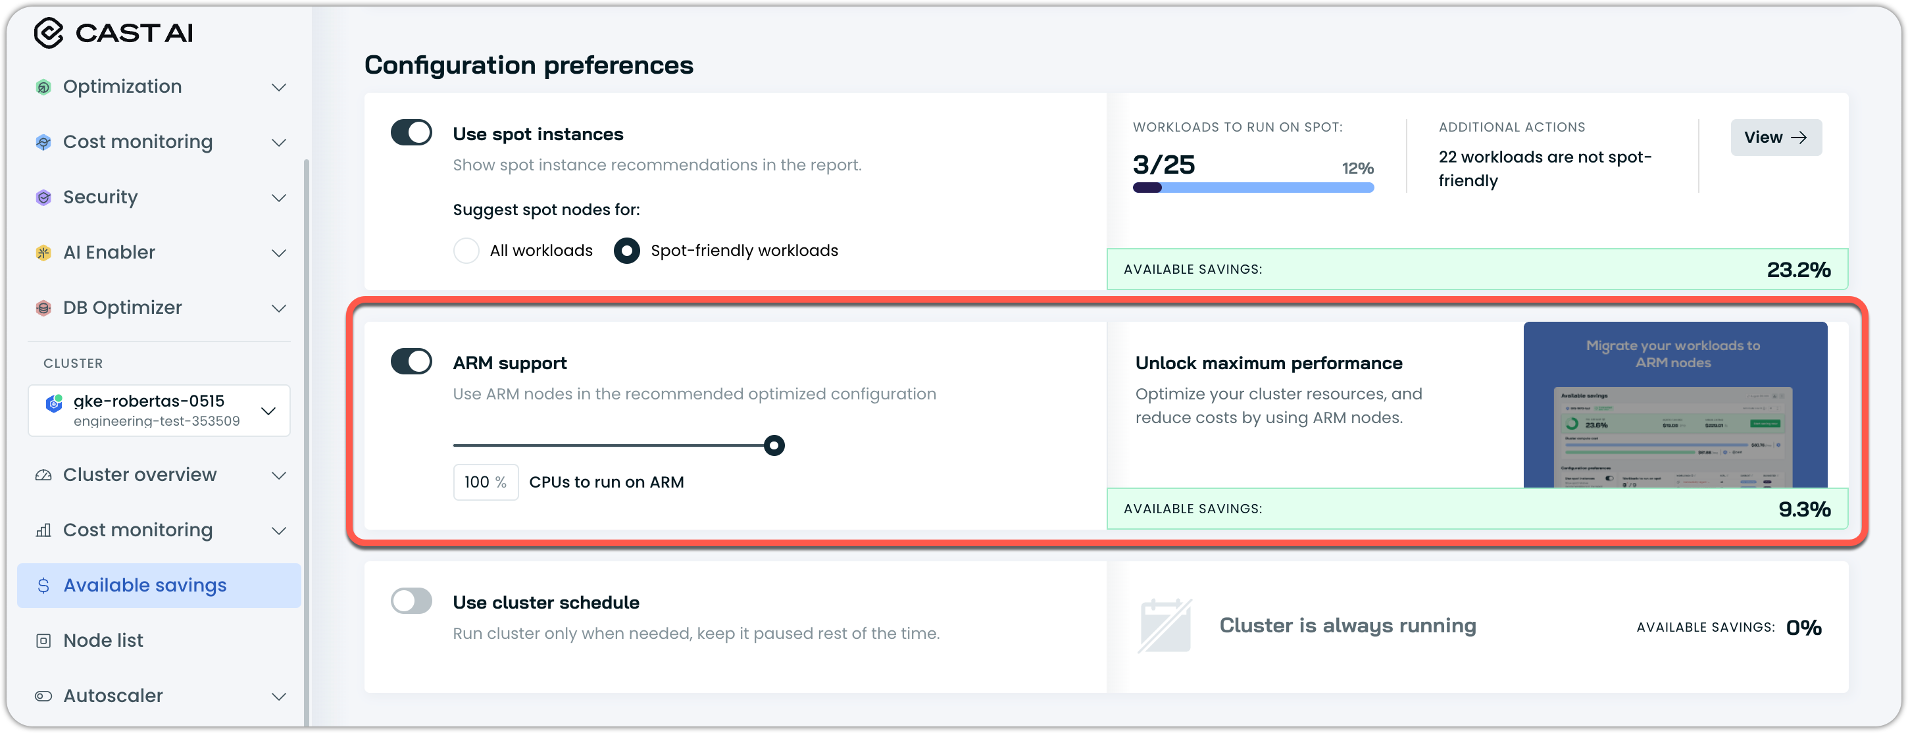
Task: Click the ARM CPU percentage slider handle
Action: (x=774, y=445)
